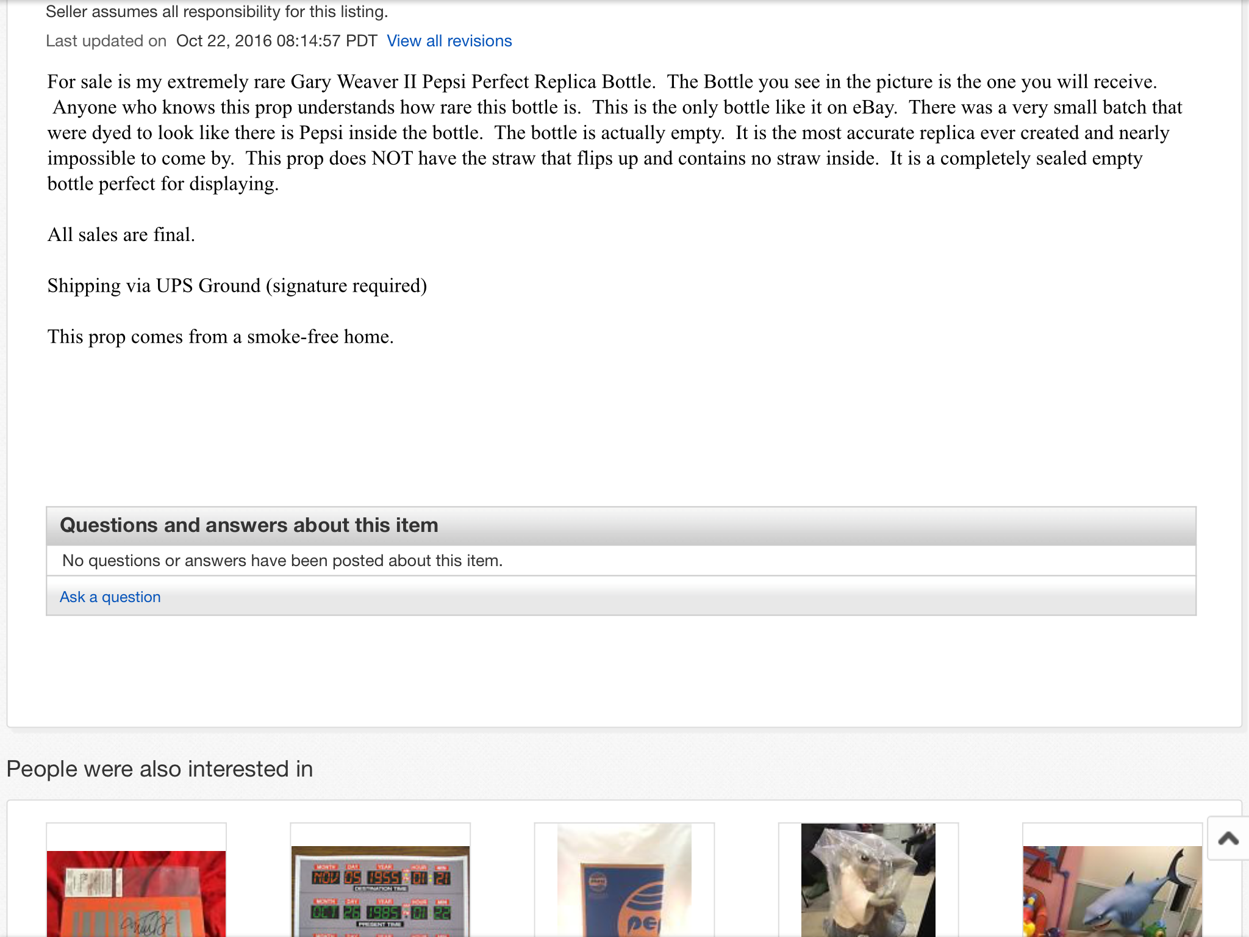
Task: Click the Shipping via UPS Ground line
Action: coord(237,286)
